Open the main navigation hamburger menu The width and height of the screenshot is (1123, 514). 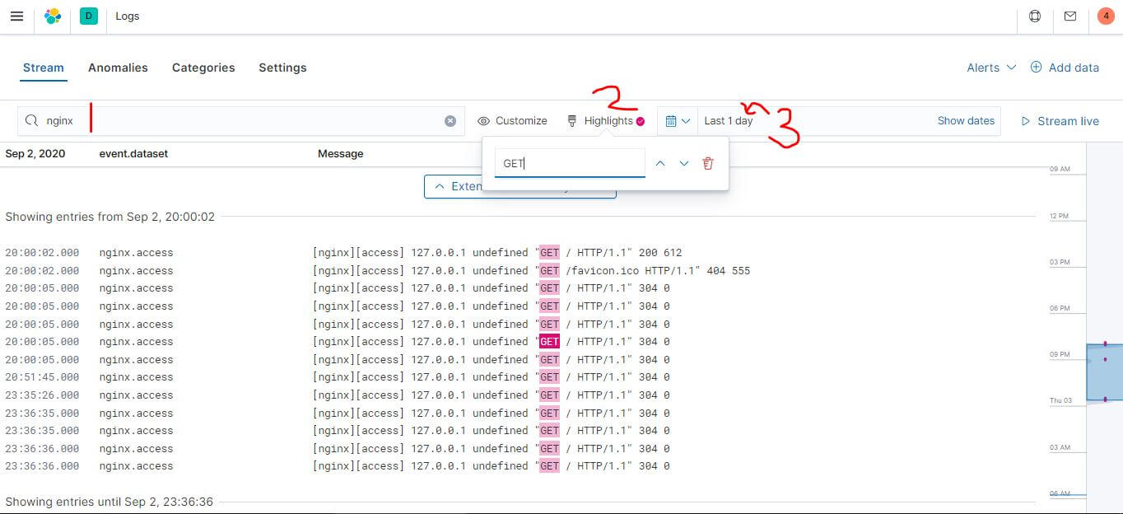[16, 16]
